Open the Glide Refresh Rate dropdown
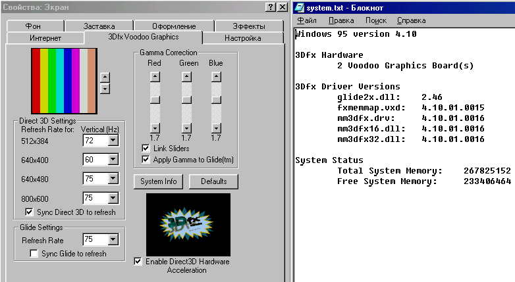This screenshot has height=282, width=515. click(x=113, y=239)
